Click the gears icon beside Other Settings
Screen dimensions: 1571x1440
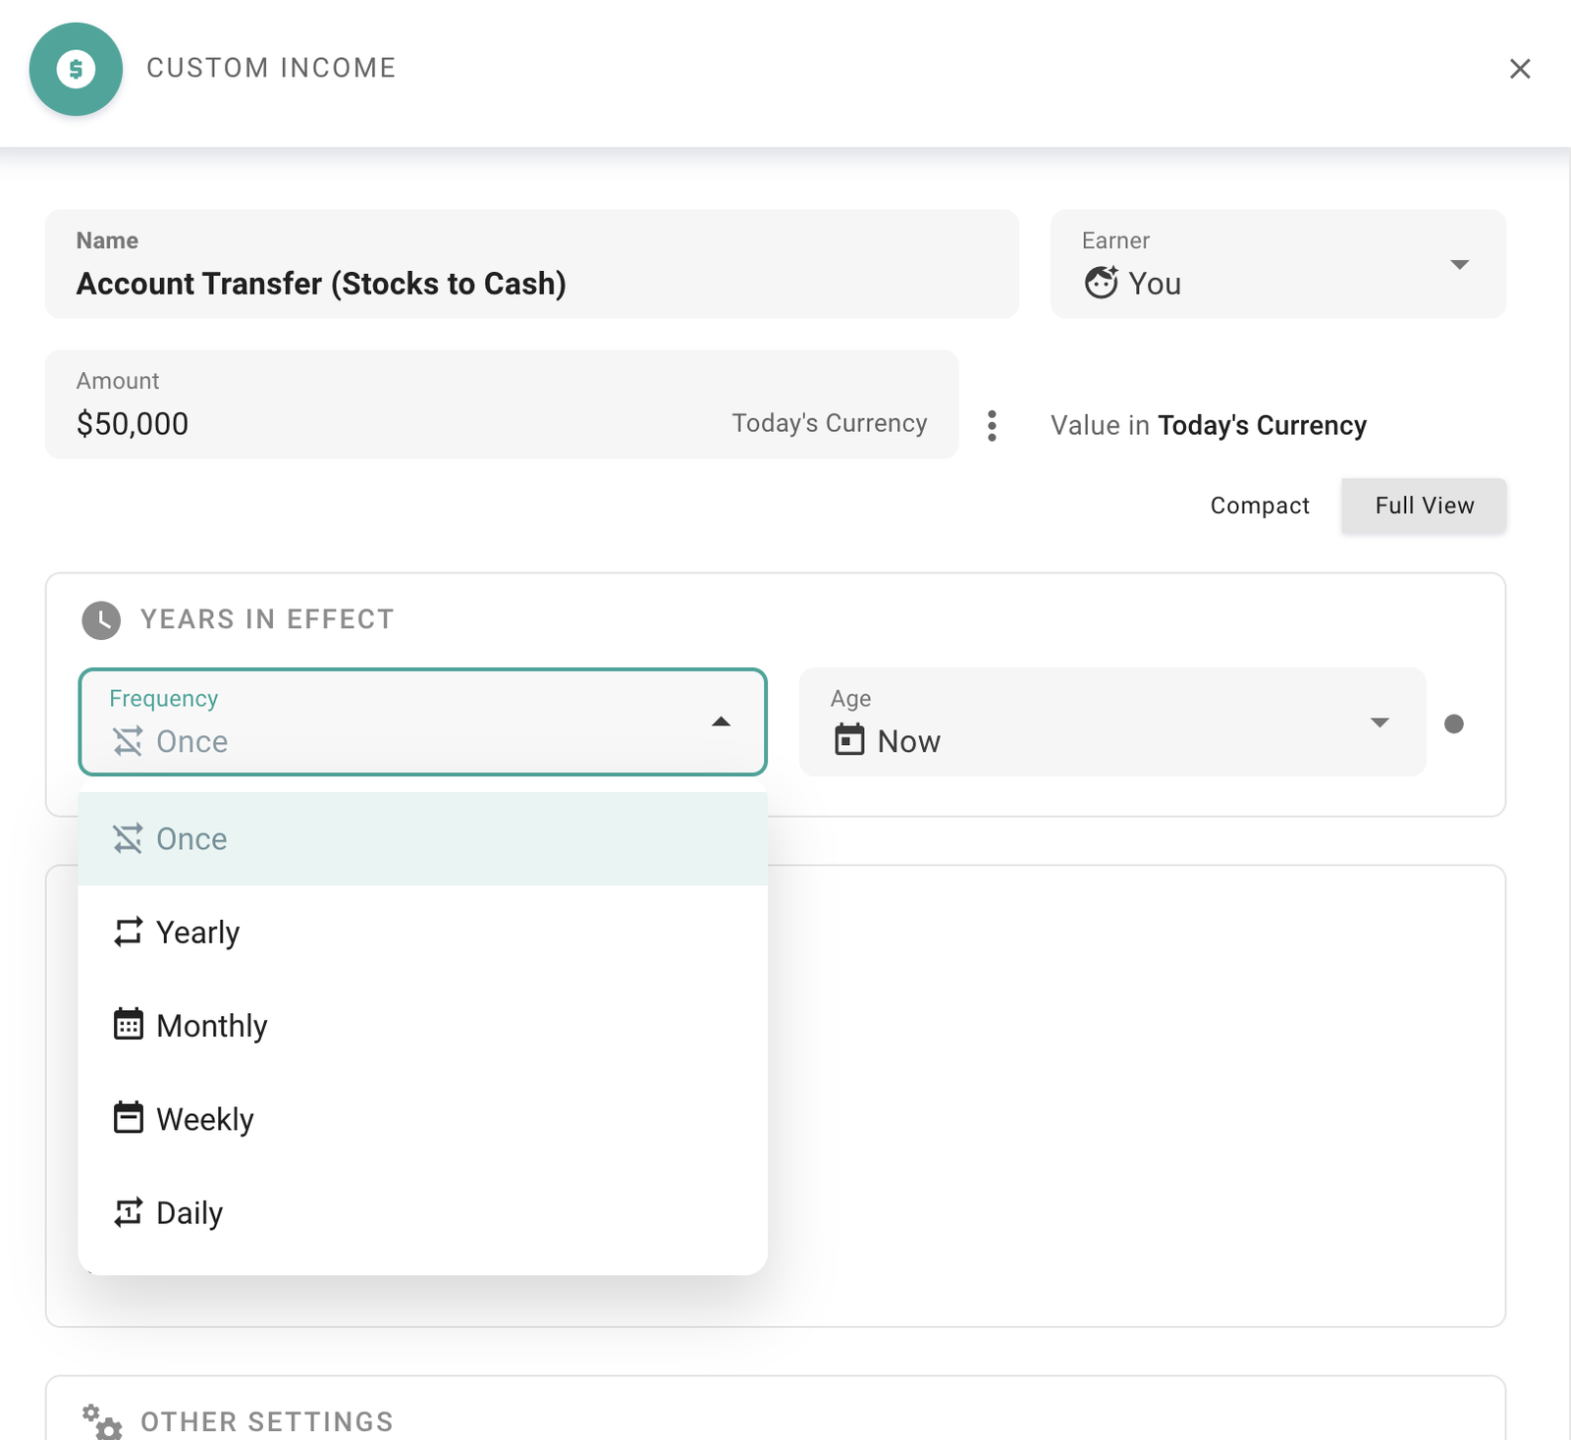point(102,1420)
